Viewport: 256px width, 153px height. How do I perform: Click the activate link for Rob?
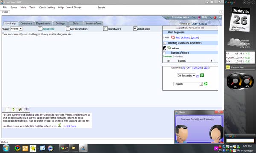(x=186, y=37)
